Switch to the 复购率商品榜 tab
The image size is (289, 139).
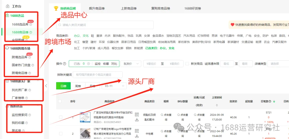[x=161, y=9]
